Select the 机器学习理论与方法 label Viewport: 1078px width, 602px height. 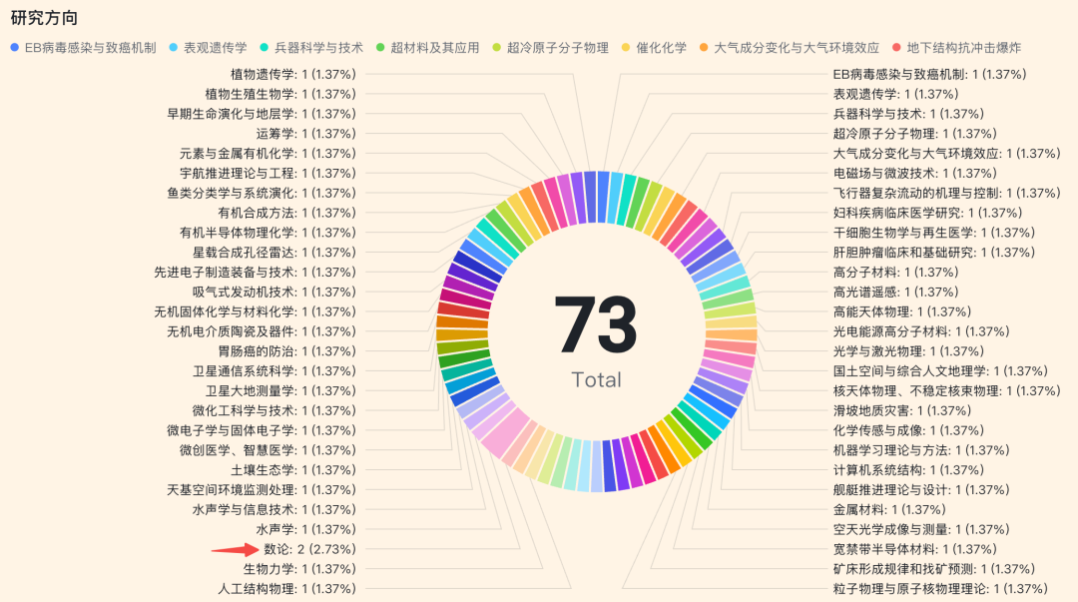pyautogui.click(x=921, y=449)
